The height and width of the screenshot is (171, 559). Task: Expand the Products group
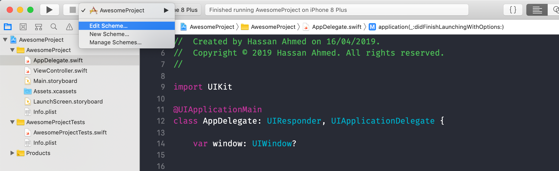pos(12,153)
